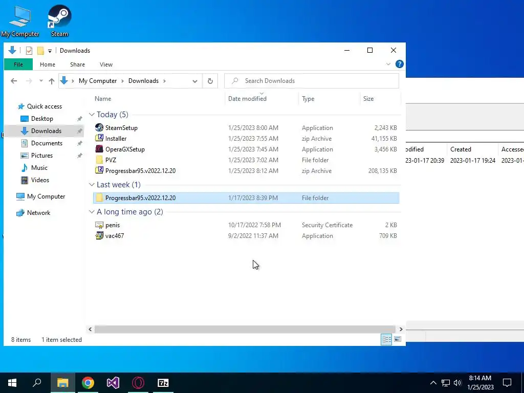524x393 pixels.
Task: Select Network in the navigation pane
Action: tap(38, 213)
